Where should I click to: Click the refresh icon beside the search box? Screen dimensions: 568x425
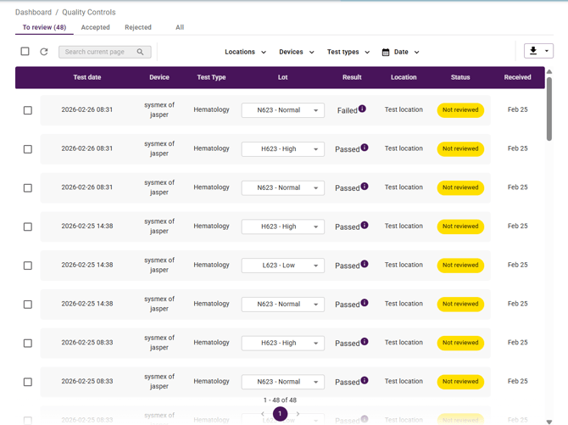pos(44,52)
